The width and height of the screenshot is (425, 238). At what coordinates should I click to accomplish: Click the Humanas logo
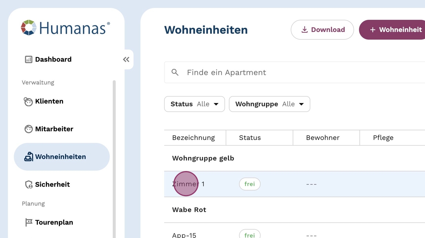(65, 28)
